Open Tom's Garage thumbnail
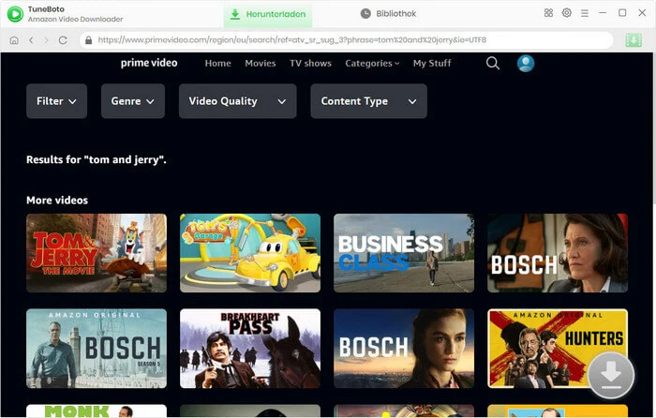Screen dimensions: 656x418 250,253
